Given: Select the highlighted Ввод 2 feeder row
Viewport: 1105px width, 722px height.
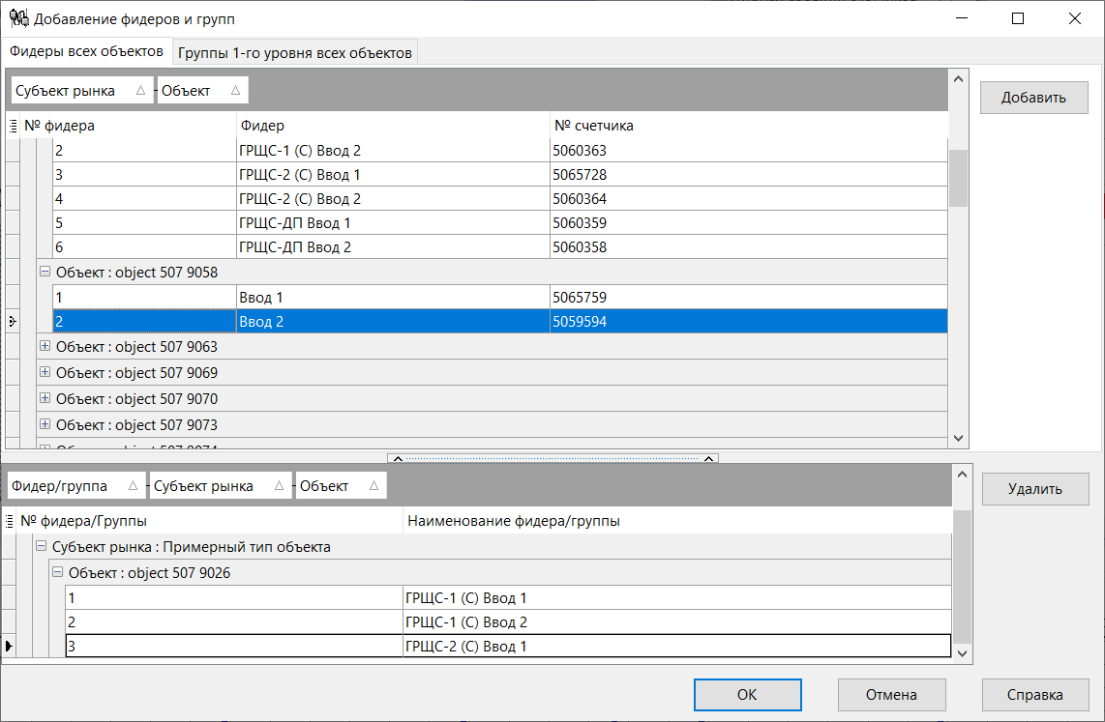Looking at the screenshot, I should point(387,321).
